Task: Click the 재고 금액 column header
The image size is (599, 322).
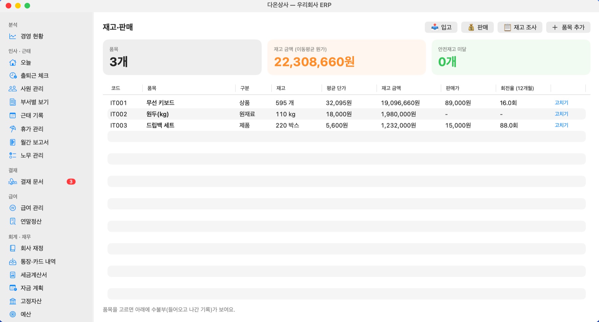Action: coord(391,88)
